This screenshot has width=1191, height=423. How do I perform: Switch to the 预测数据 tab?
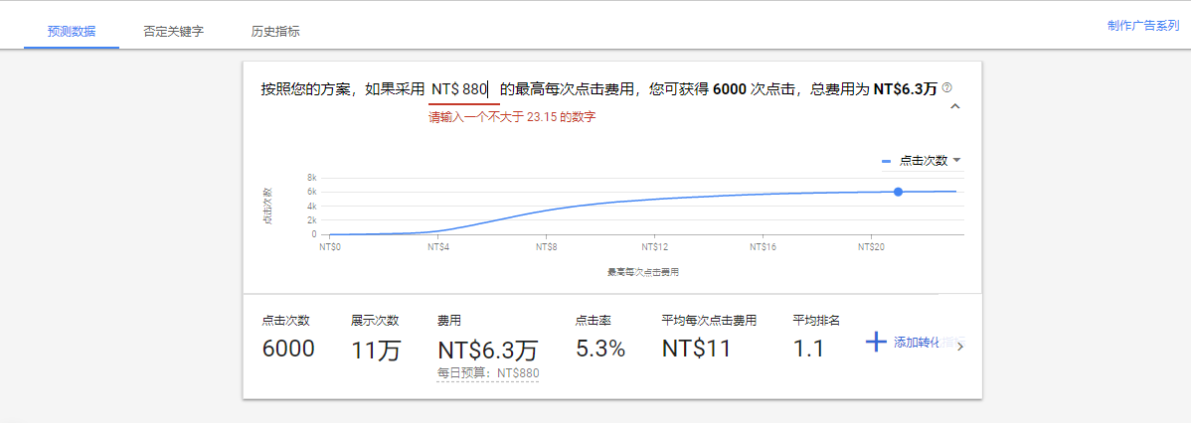[72, 31]
